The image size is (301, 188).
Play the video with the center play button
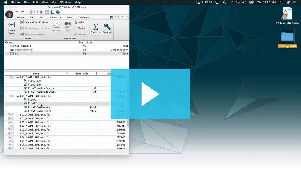tap(150, 94)
